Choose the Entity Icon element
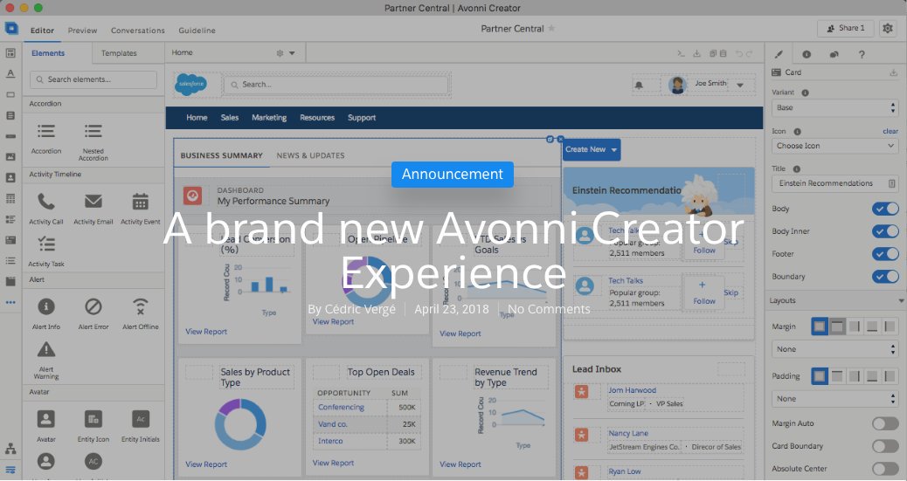 pyautogui.click(x=93, y=426)
